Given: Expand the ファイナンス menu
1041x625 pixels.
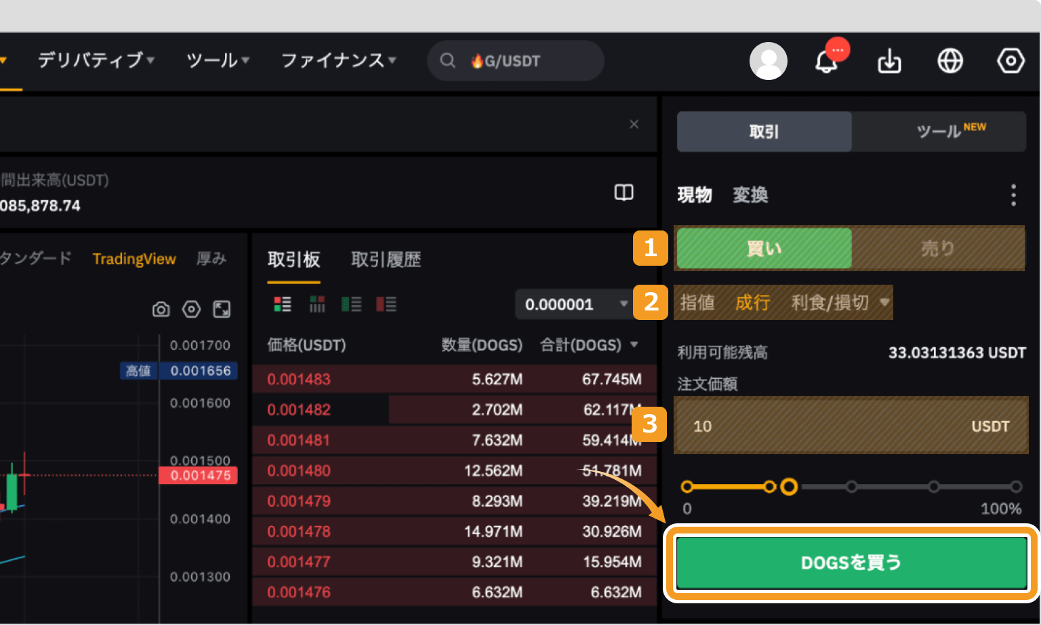Looking at the screenshot, I should (x=339, y=60).
